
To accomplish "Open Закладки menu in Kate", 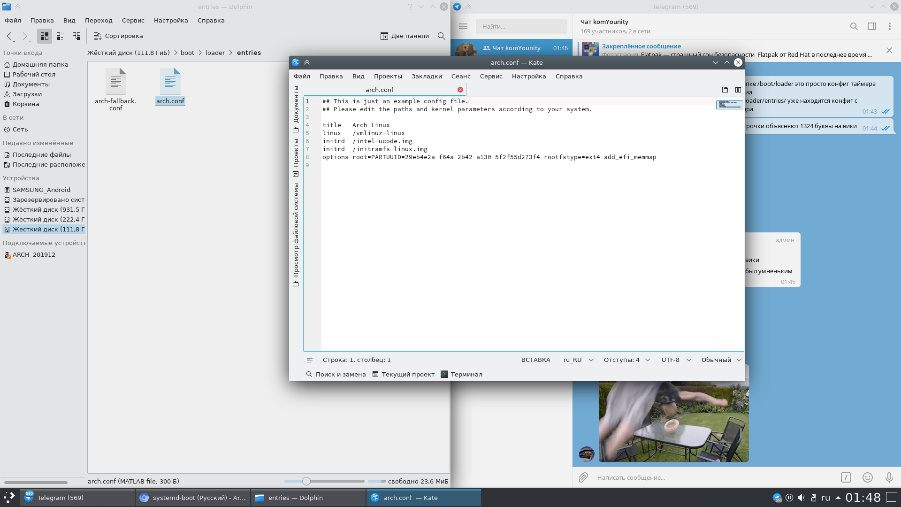I will tap(427, 76).
